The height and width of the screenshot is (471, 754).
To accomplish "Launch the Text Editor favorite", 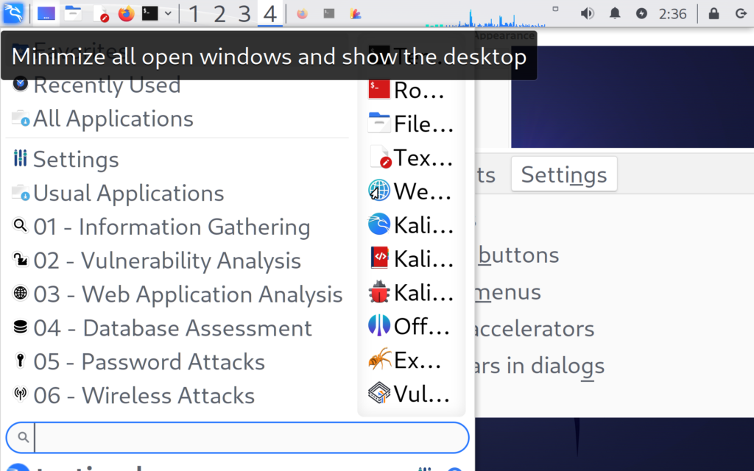I will 409,157.
